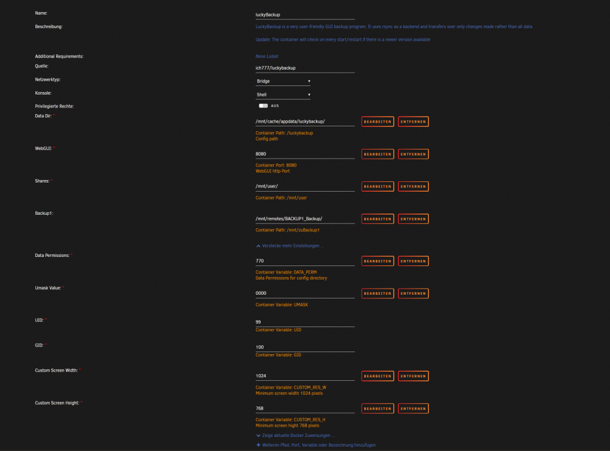Viewport: 610px width, 451px height.
Task: Click 'Container Variable: GID' text
Action: (278, 355)
